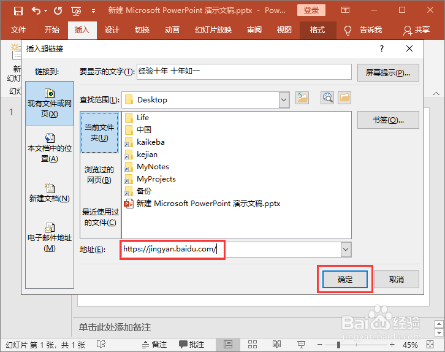Start slideshow from beginning icon in title bar
Screen dimensions: 445x352
click(77, 11)
